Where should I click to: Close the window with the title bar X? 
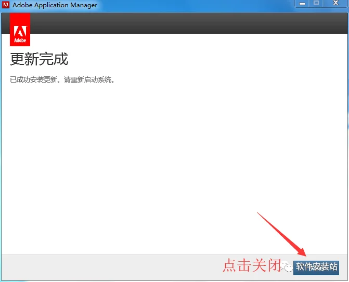pos(335,4)
